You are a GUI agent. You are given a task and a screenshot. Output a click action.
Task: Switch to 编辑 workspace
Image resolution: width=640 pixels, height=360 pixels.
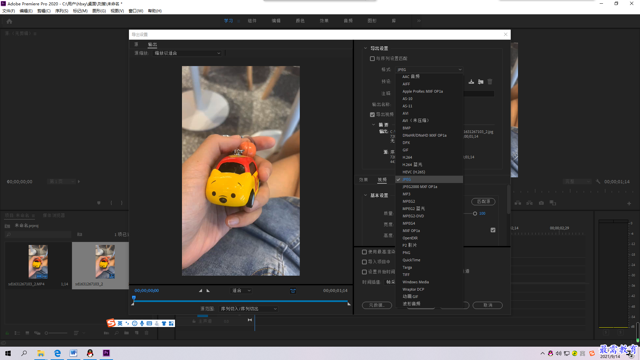(276, 21)
